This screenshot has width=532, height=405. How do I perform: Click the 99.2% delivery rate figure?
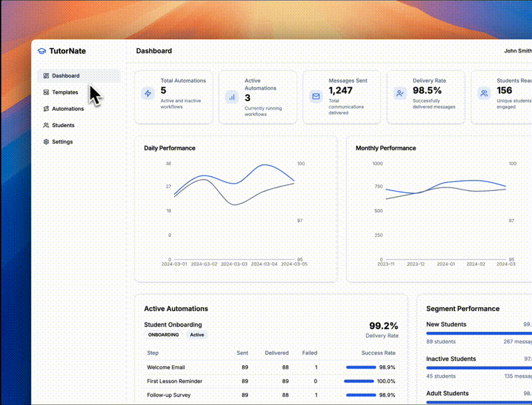[x=384, y=326]
